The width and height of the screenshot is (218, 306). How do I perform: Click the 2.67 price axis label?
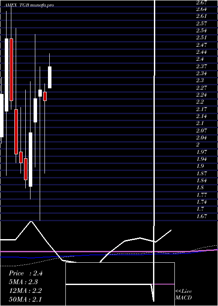click(201, 3)
